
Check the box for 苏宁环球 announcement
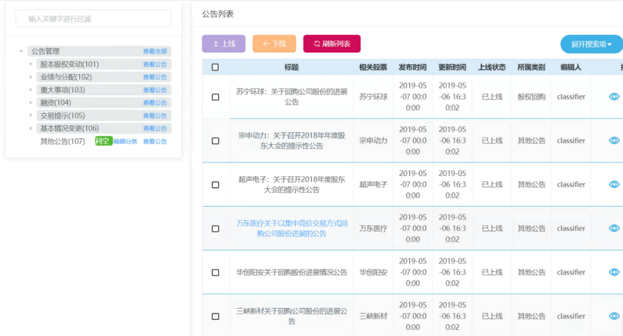(x=216, y=97)
